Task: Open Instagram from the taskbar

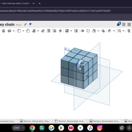Action: pos(100,128)
